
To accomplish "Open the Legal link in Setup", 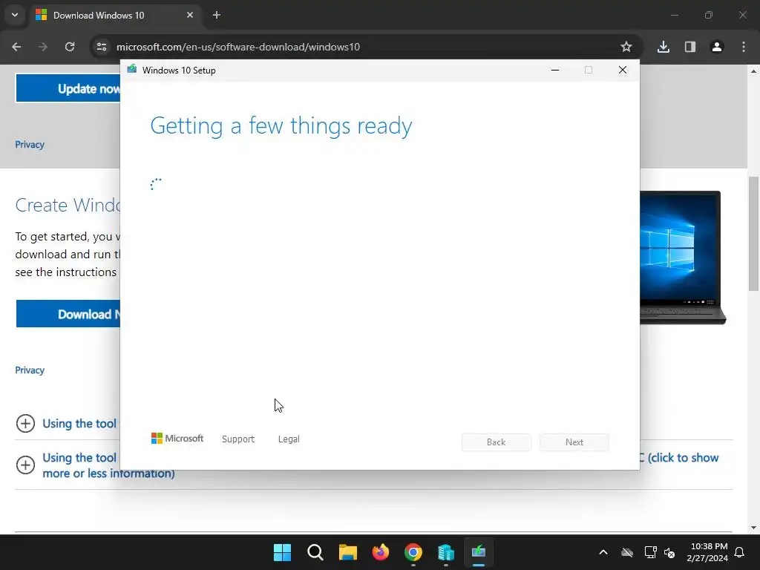I will coord(289,439).
